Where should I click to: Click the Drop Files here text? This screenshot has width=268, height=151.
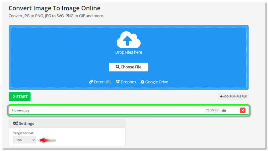tap(129, 52)
